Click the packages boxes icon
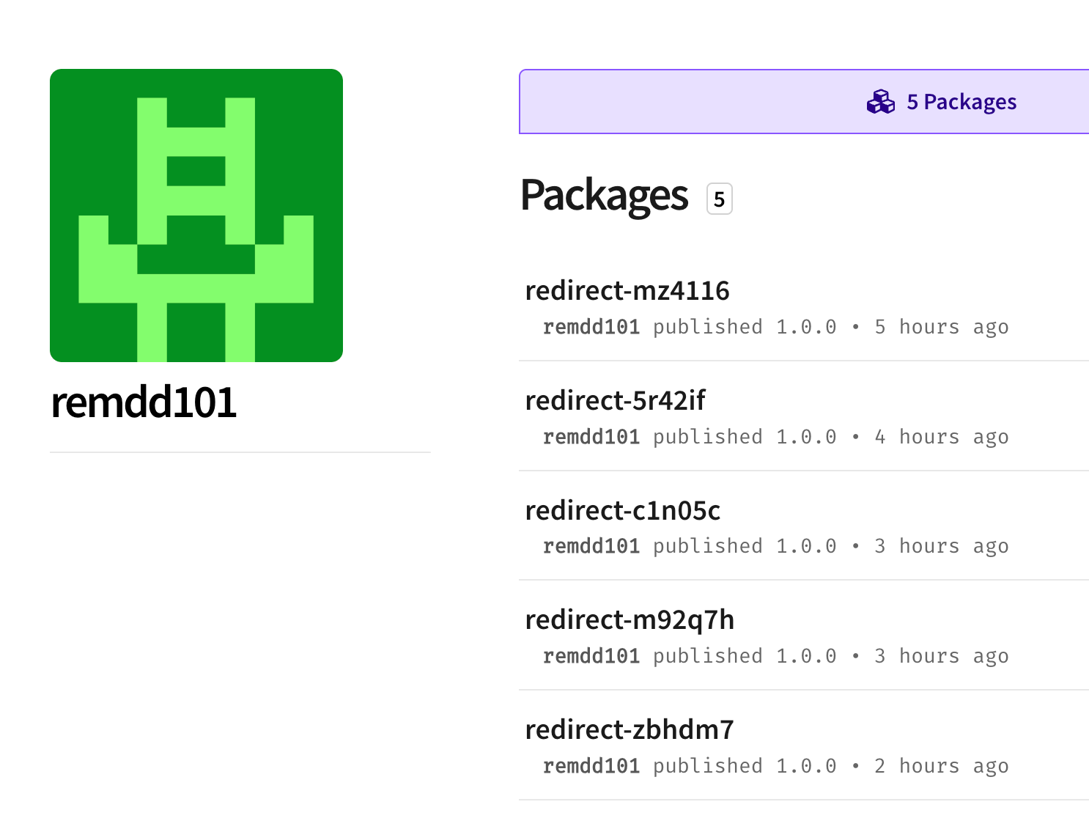Viewport: 1089px width, 821px height. (x=881, y=102)
